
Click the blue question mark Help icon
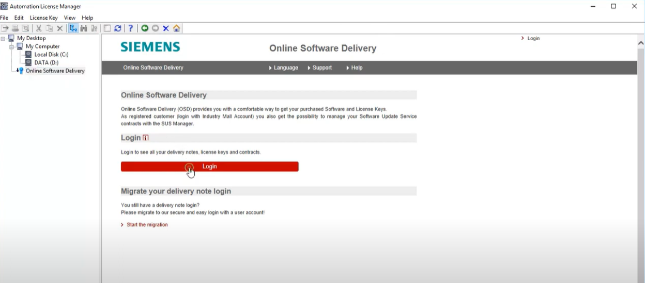pyautogui.click(x=131, y=28)
